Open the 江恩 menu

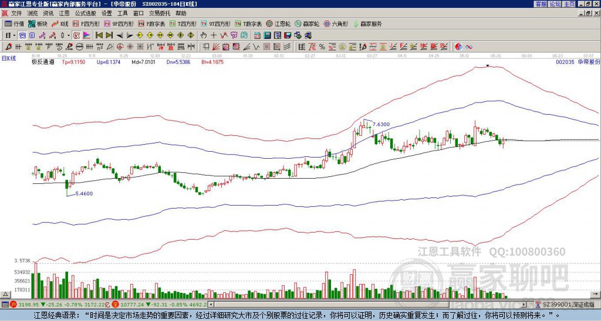pyautogui.click(x=65, y=13)
